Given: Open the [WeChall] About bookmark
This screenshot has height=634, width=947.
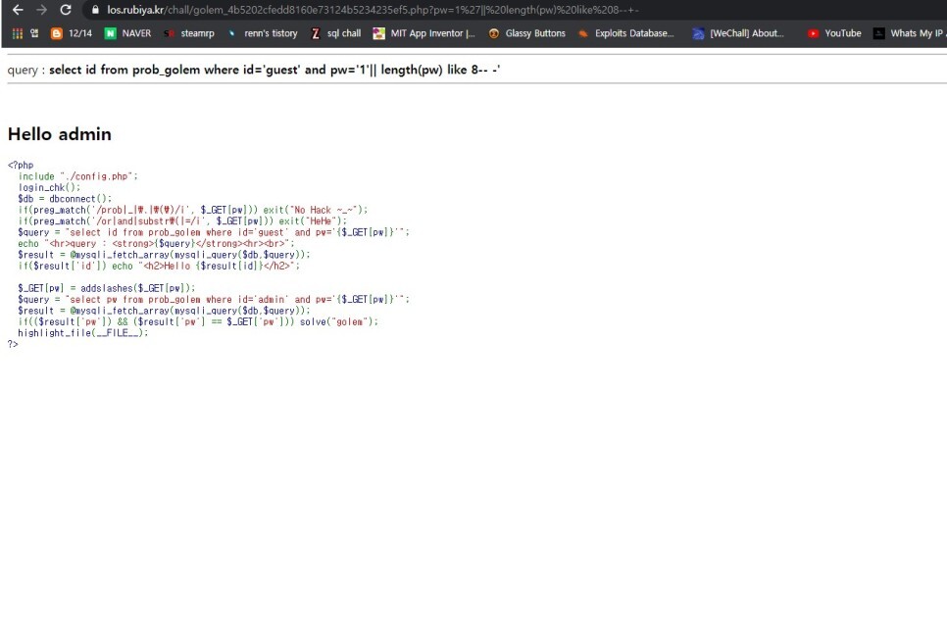Looking at the screenshot, I should (x=738, y=33).
